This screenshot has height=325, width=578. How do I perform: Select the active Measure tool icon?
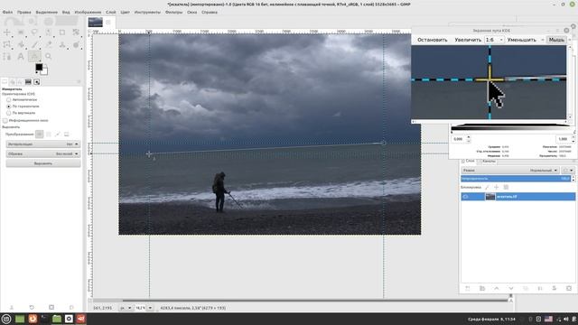pos(34,56)
